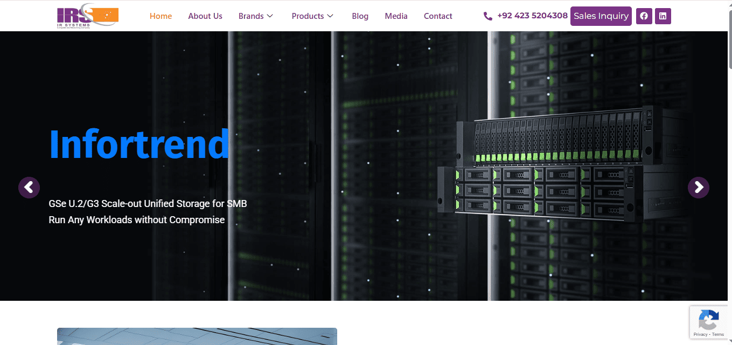
Task: Click the +92 423 5204308 phone number
Action: (x=532, y=16)
